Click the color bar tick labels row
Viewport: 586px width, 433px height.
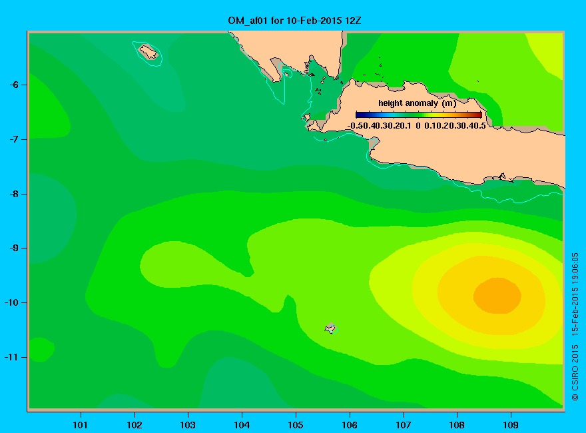click(x=417, y=126)
